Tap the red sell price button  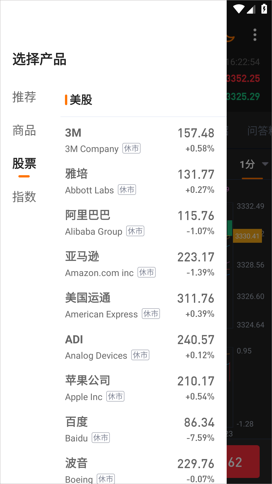[x=243, y=462]
